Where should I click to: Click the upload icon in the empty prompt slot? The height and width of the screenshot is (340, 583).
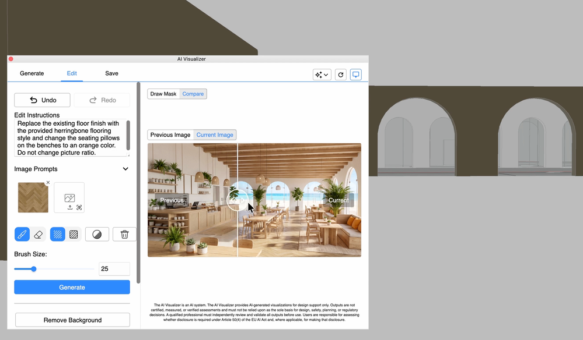pos(70,208)
